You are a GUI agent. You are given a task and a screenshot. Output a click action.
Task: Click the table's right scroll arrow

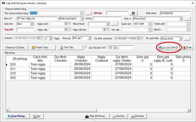click(189, 110)
